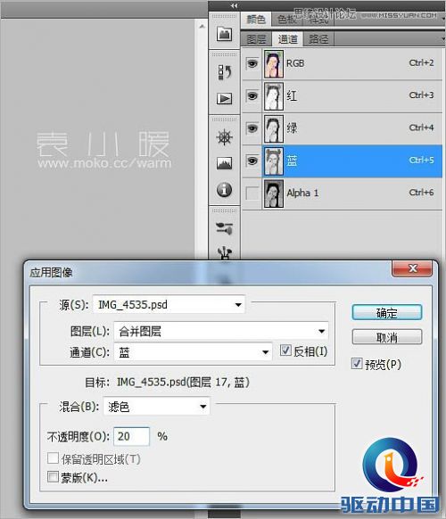
Task: Select the 颜色 (Color) panel tab
Action: click(x=256, y=20)
